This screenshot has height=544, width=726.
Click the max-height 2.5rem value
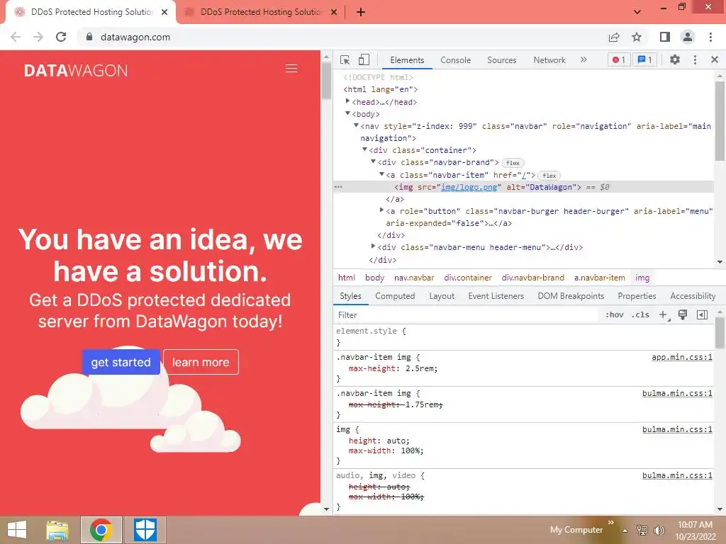pos(419,368)
